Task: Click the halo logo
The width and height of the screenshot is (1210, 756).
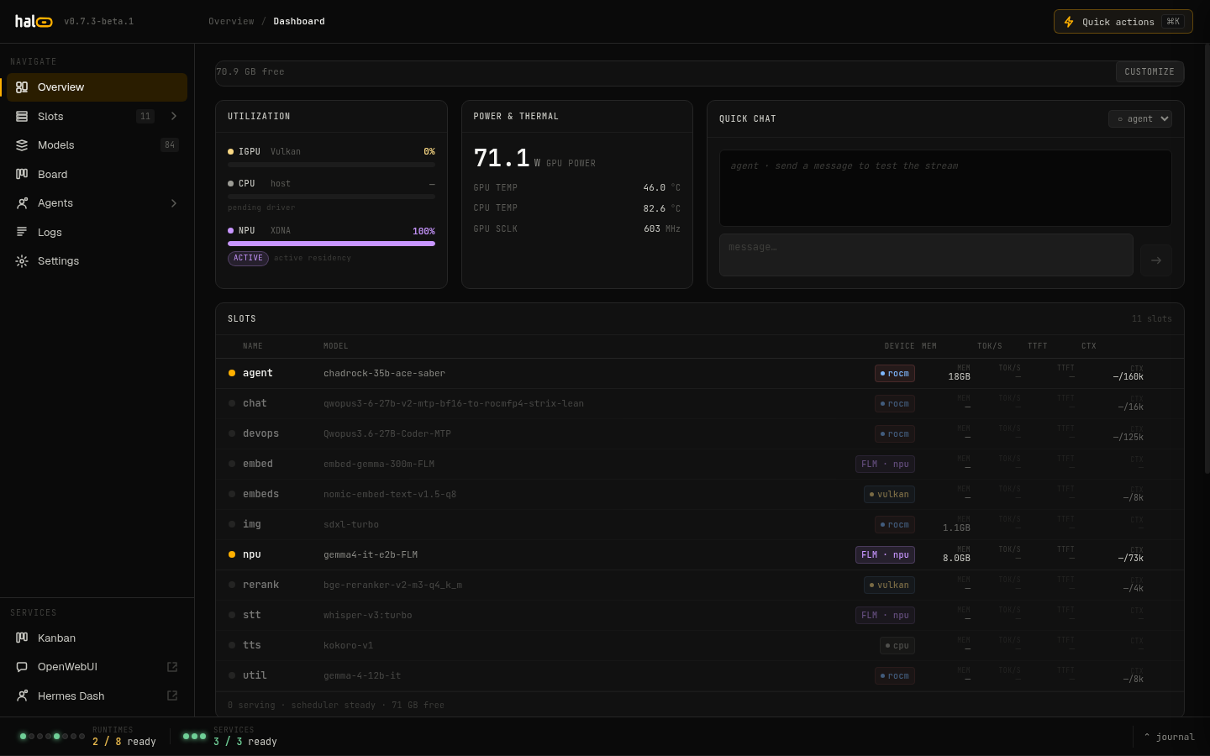Action: pyautogui.click(x=34, y=21)
